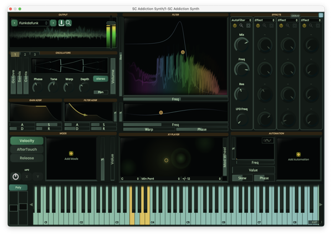Click square icon in fourth effect slot
This screenshot has height=235, width=332.
tap(318, 26)
